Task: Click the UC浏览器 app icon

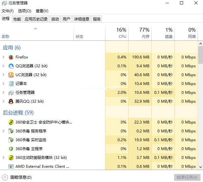Action: 11,75
